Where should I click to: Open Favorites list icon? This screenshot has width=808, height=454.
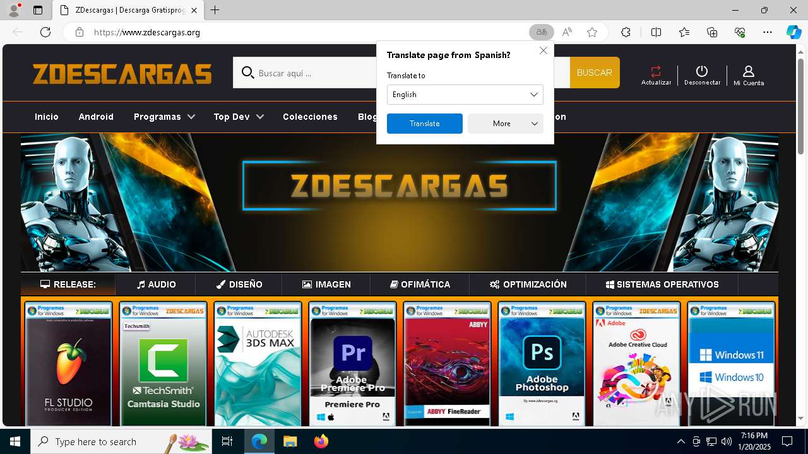tap(684, 32)
